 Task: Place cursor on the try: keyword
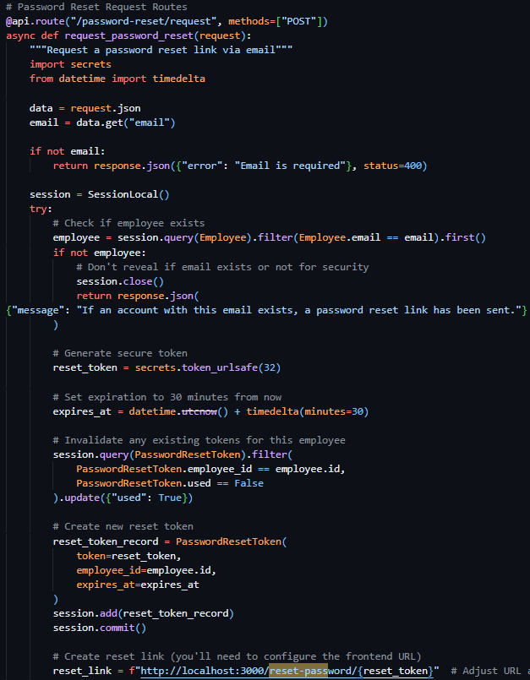click(x=40, y=209)
